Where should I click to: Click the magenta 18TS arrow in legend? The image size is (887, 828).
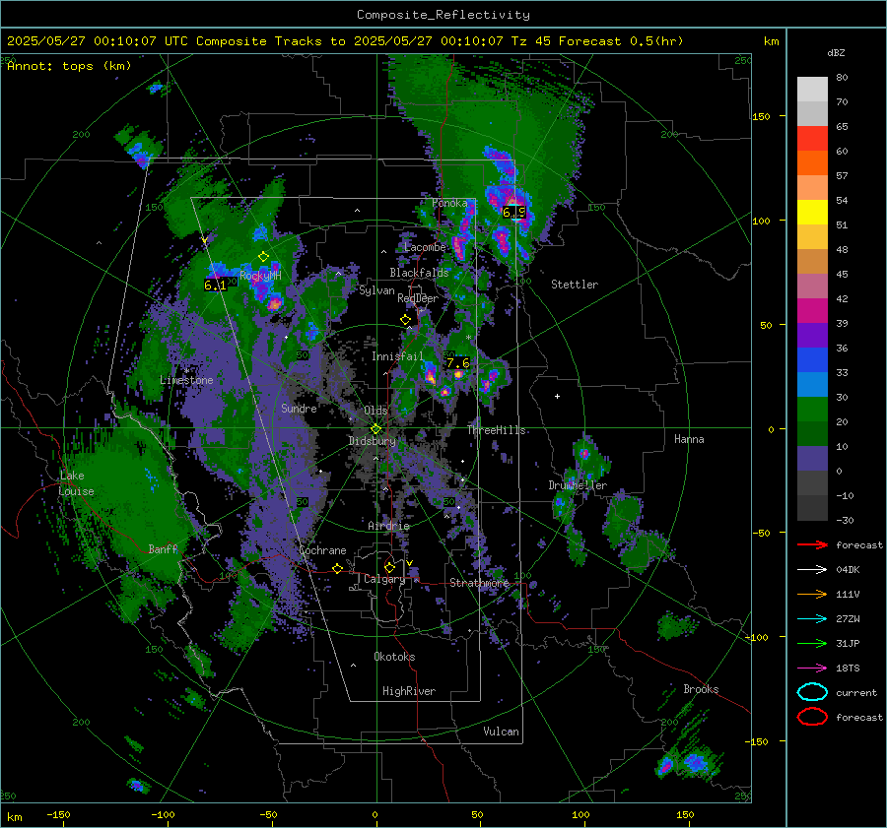(x=812, y=669)
